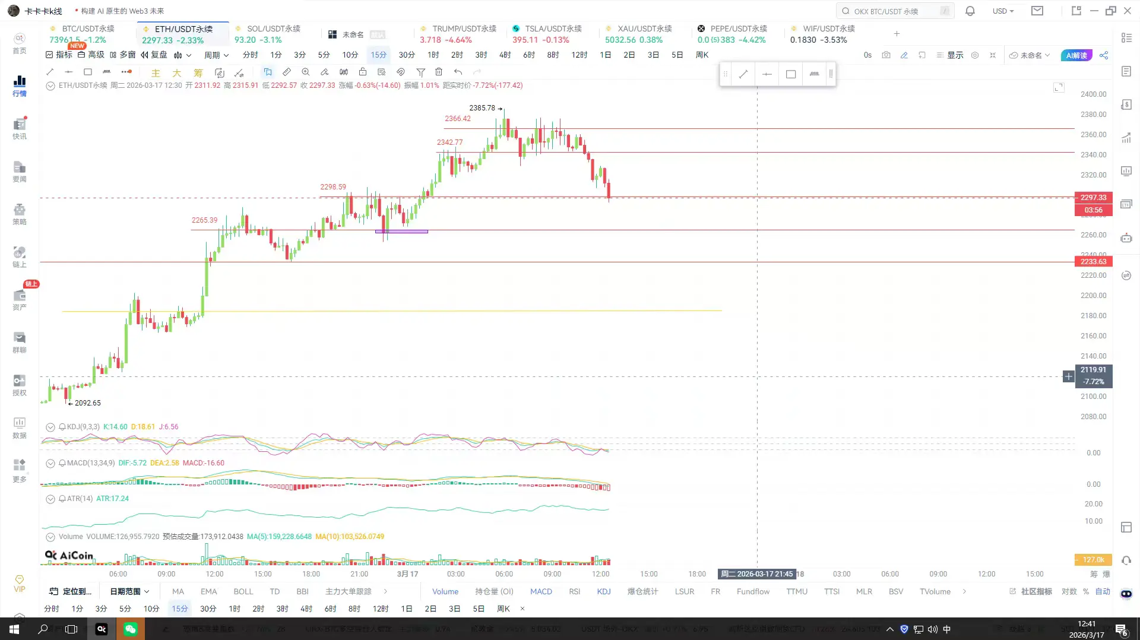1140x640 pixels.
Task: Select the 30分 timeframe in top bar
Action: 406,55
